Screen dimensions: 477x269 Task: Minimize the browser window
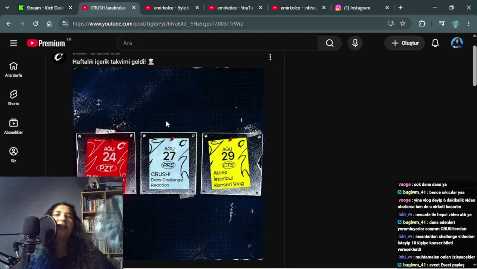click(435, 7)
